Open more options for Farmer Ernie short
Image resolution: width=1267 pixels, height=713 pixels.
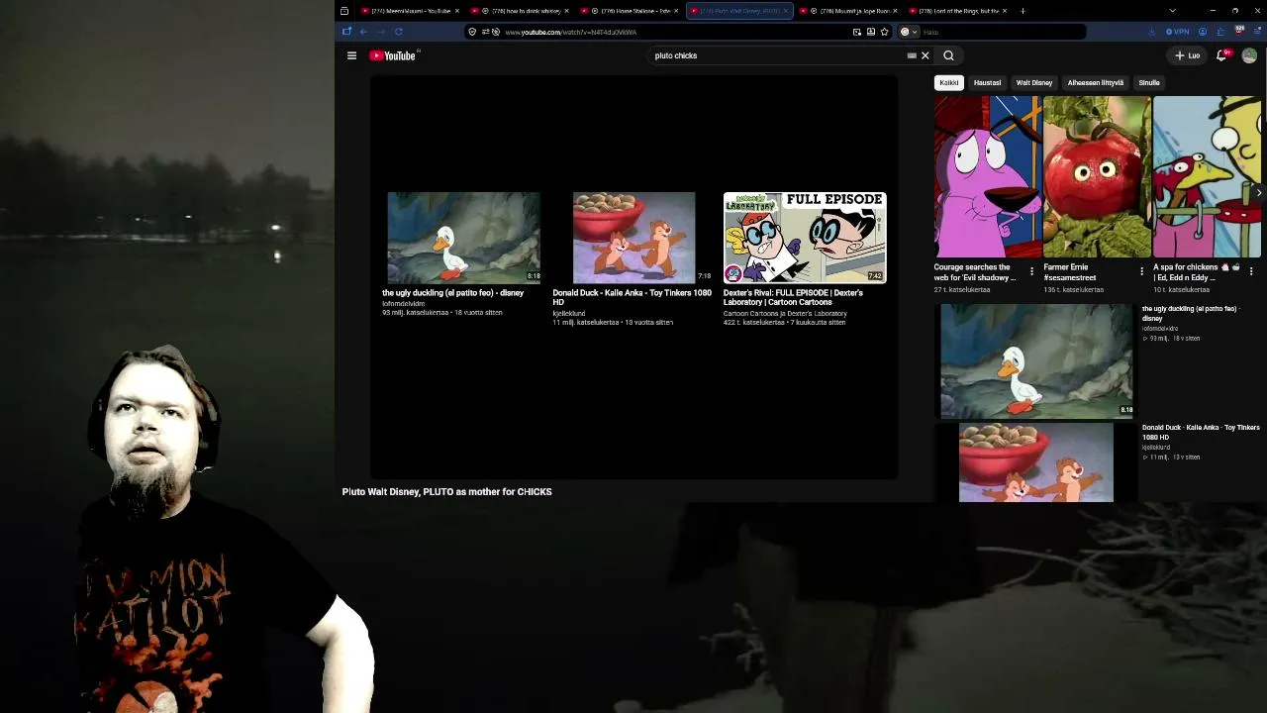point(1141,271)
